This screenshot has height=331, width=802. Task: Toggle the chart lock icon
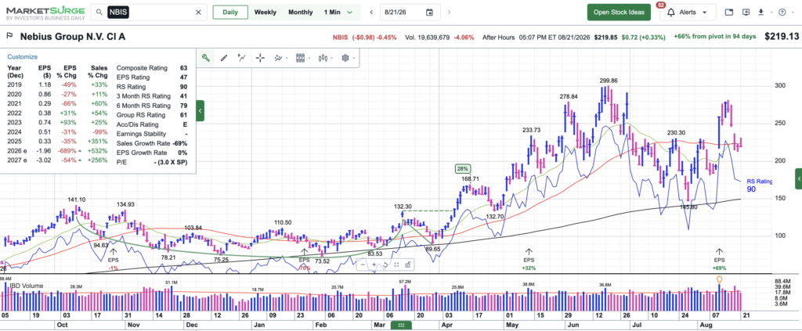[x=407, y=264]
